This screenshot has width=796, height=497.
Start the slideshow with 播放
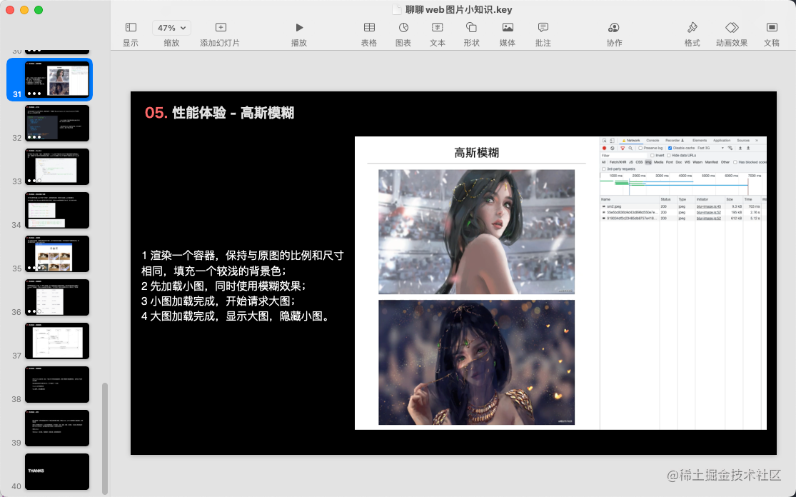pos(299,34)
